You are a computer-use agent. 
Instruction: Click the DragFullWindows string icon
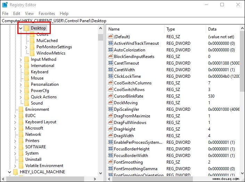[110, 122]
